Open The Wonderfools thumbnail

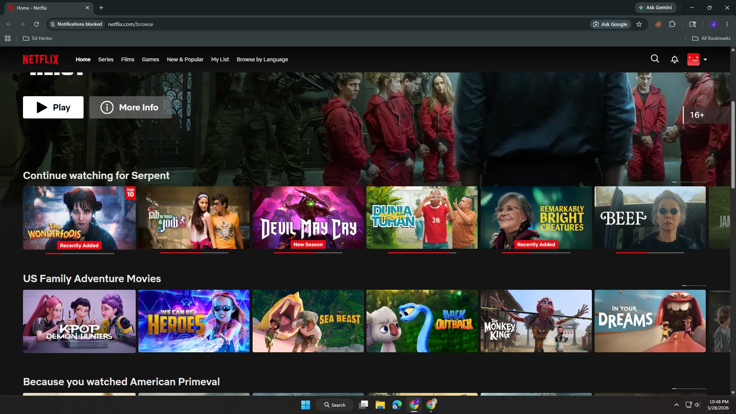pyautogui.click(x=79, y=218)
